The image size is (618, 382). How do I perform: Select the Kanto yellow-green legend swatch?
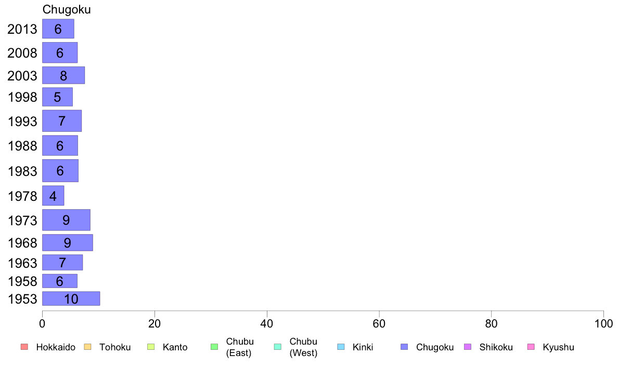point(151,347)
